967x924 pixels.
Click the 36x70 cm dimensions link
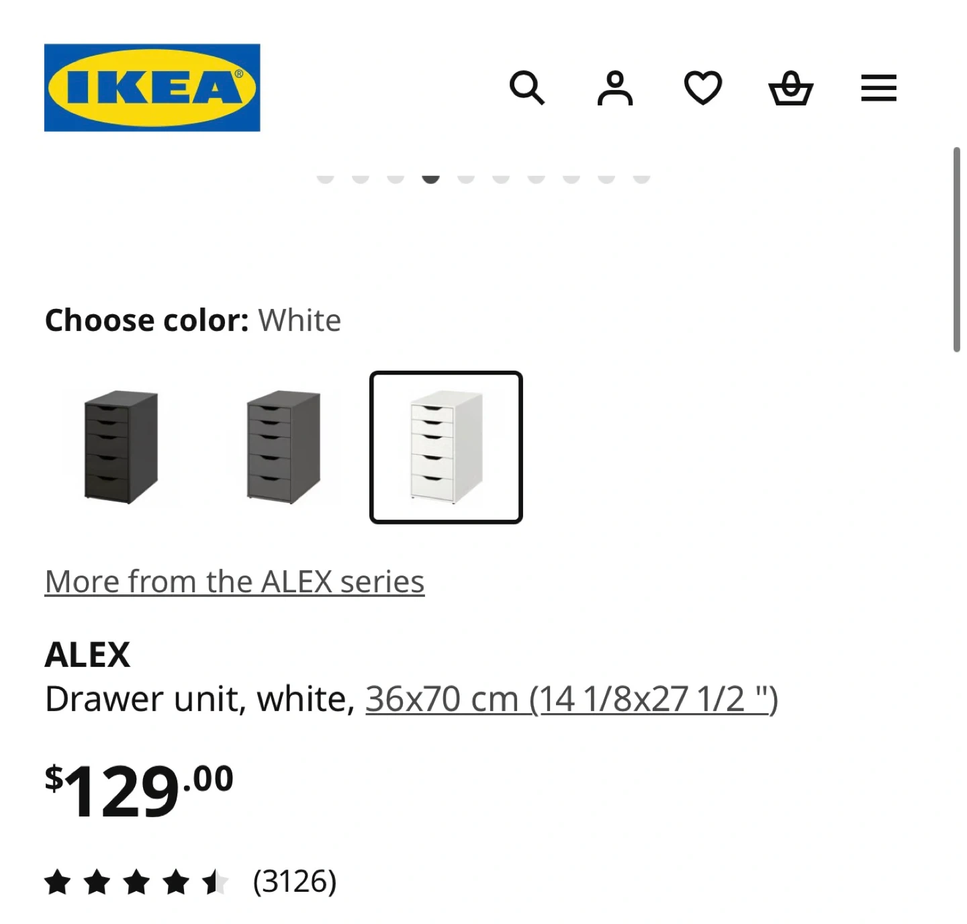coord(571,699)
